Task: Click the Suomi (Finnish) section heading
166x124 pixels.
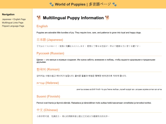Action: pyautogui.click(x=48, y=96)
